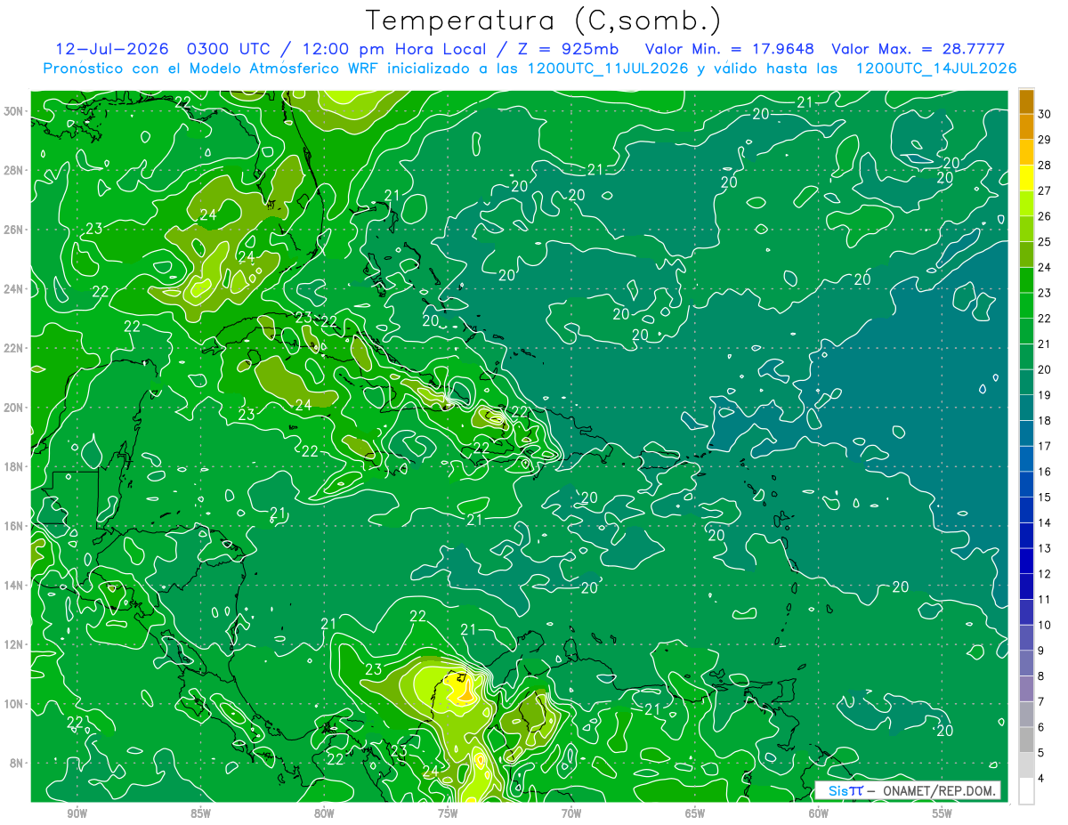1068x825 pixels.
Task: Click the color scale label "19"
Action: (x=1044, y=394)
